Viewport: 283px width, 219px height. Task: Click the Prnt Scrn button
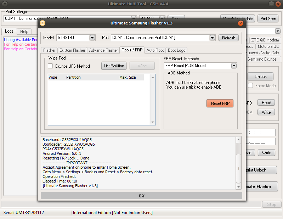pyautogui.click(x=269, y=18)
